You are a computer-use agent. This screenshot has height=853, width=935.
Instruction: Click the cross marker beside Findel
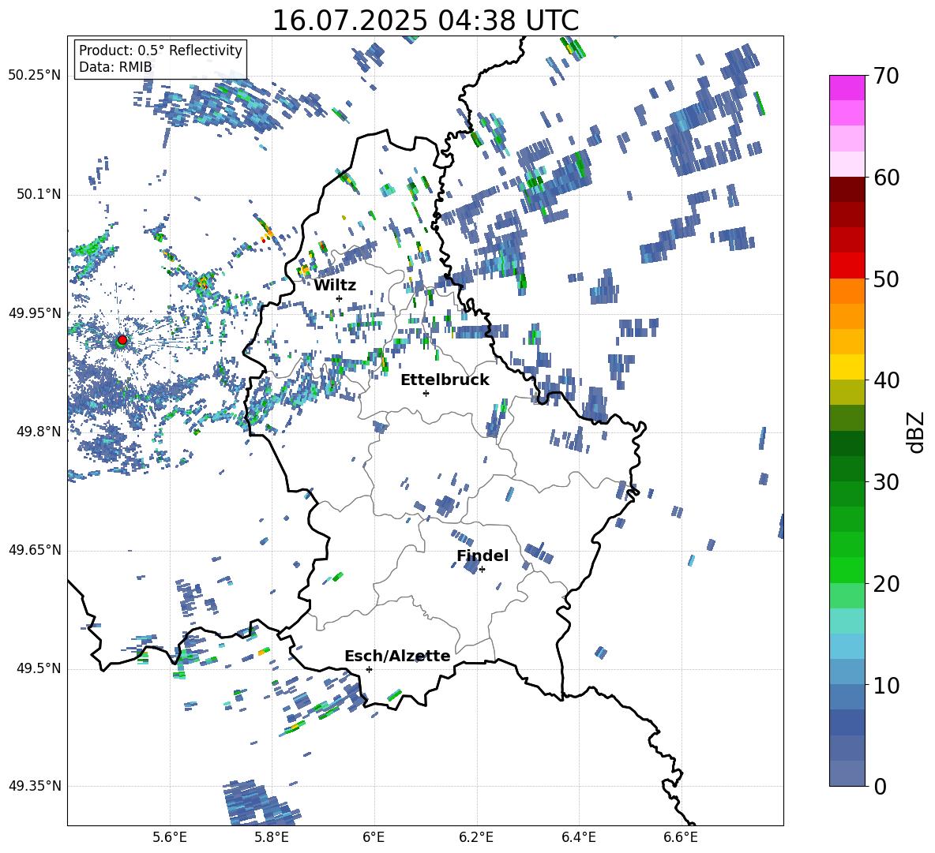coord(482,570)
